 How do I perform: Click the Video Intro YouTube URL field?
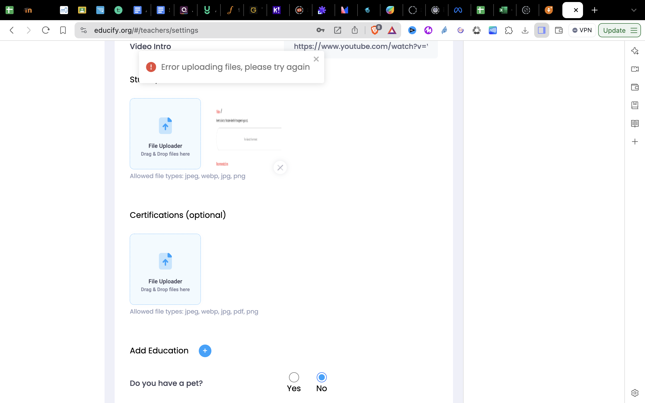point(361,47)
